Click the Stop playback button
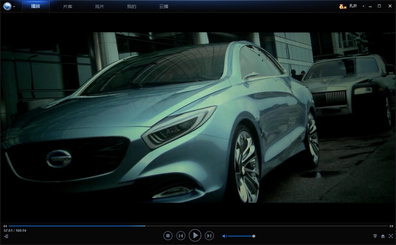Viewport: 396px width, 245px height. click(x=168, y=236)
